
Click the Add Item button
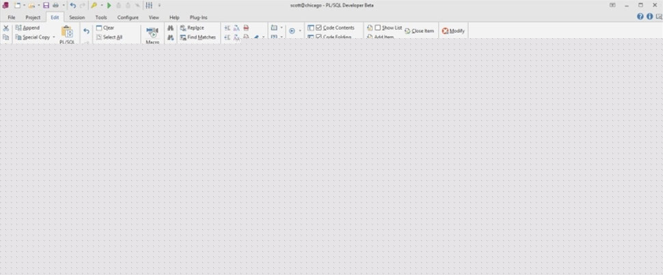click(380, 37)
